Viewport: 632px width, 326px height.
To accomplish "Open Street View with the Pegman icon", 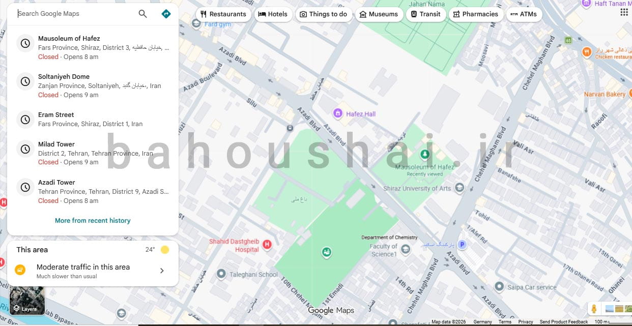I will [594, 309].
